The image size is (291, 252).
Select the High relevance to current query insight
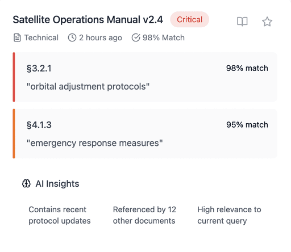click(x=229, y=215)
